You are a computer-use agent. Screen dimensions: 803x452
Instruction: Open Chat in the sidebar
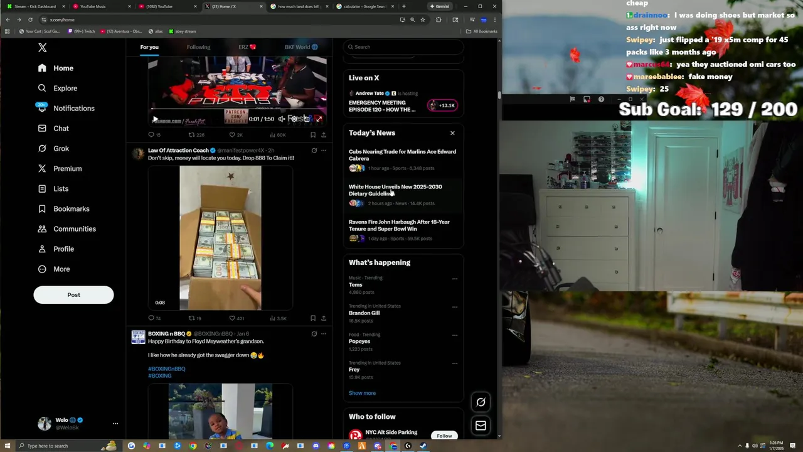tap(53, 128)
